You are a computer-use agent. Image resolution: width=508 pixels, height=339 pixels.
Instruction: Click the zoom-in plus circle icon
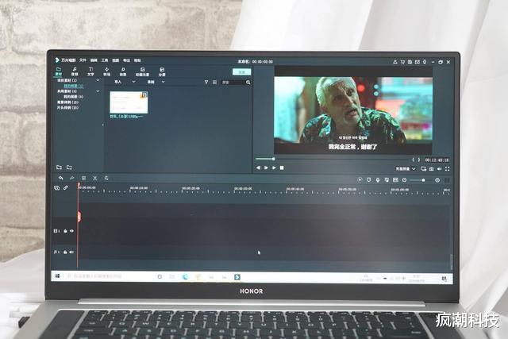click(x=437, y=180)
